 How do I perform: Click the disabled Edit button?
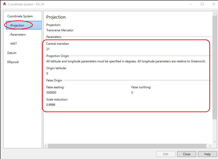[x=166, y=154]
